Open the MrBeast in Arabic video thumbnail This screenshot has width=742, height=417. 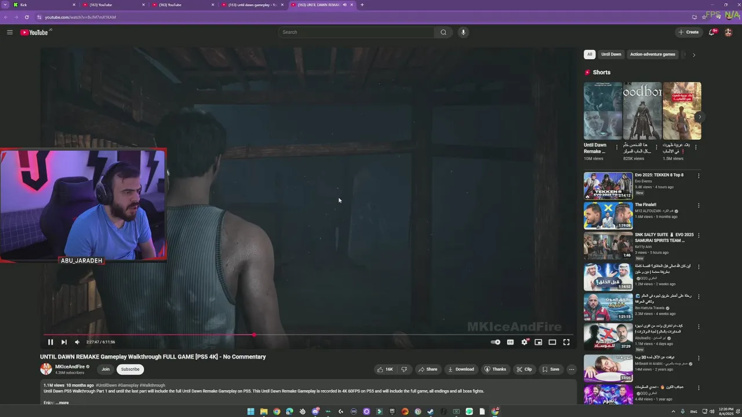click(x=608, y=368)
